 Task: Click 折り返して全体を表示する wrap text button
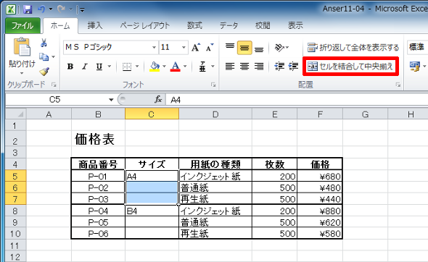click(x=353, y=48)
